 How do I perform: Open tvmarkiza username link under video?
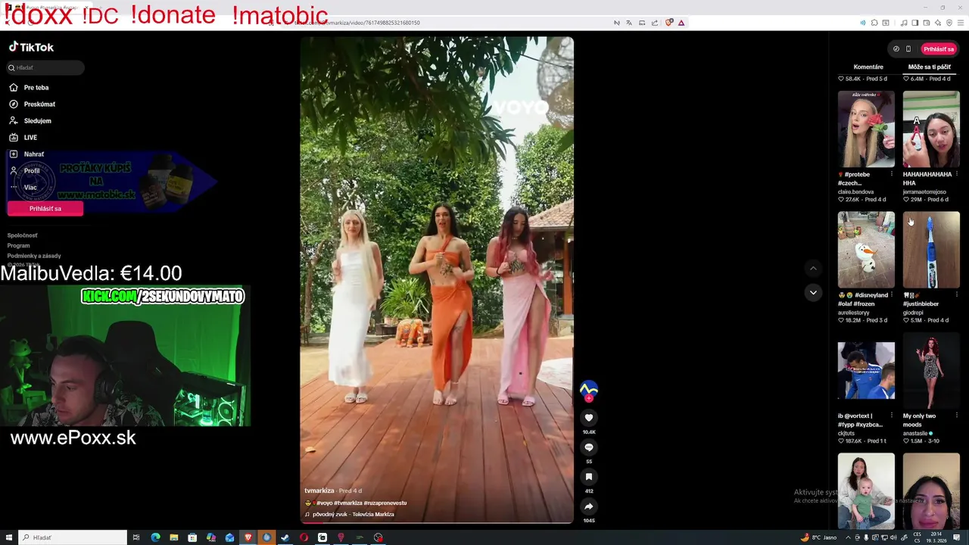click(319, 490)
